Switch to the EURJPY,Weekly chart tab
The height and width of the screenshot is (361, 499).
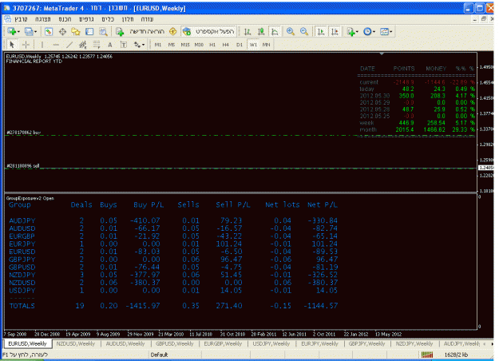click(x=319, y=343)
